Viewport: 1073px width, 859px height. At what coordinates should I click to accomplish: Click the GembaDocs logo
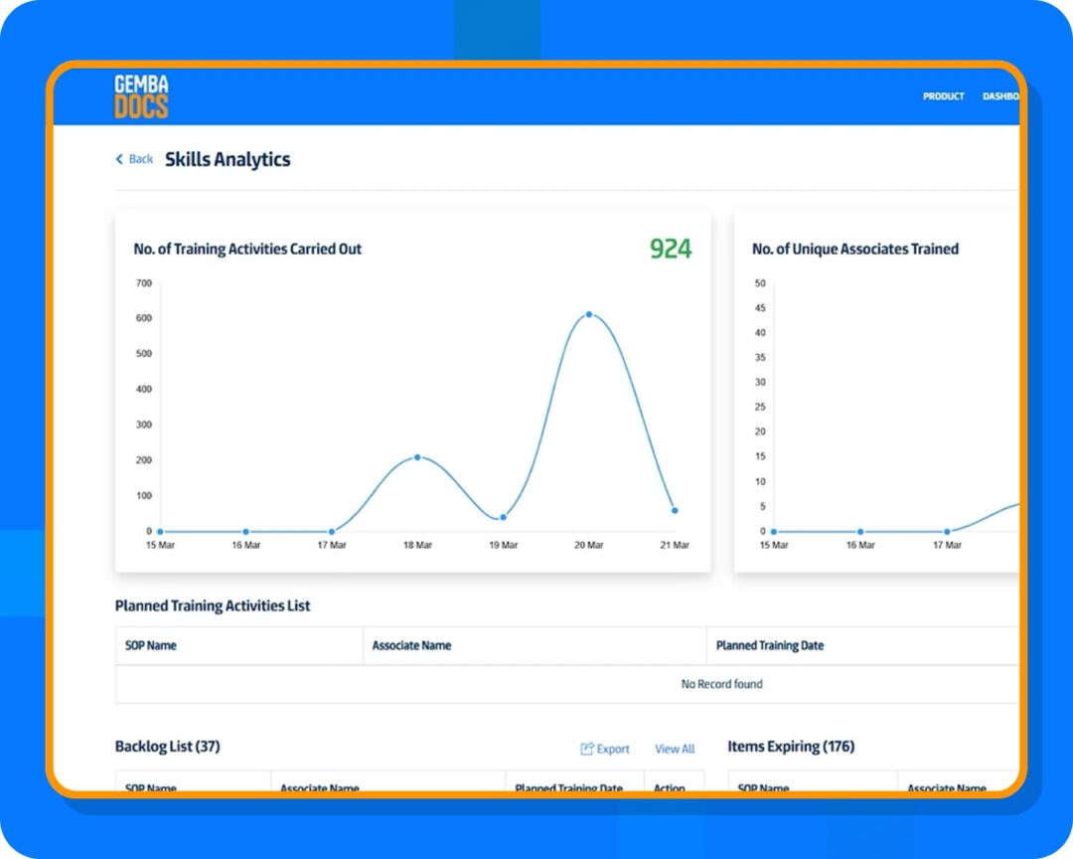click(139, 95)
